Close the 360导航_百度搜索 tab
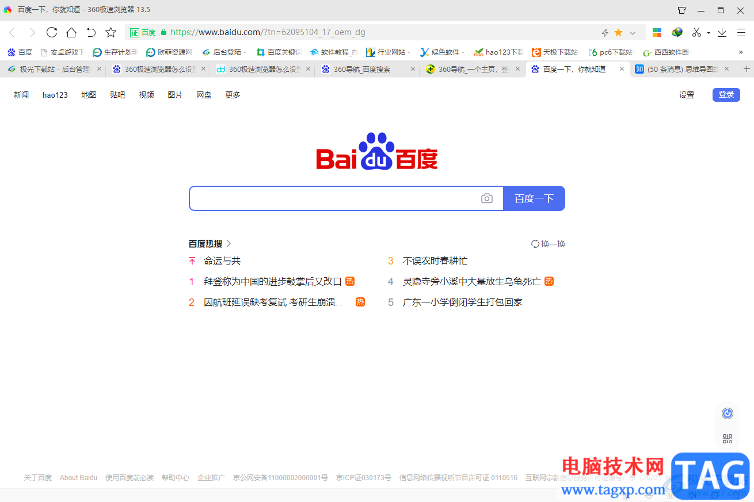 click(412, 69)
